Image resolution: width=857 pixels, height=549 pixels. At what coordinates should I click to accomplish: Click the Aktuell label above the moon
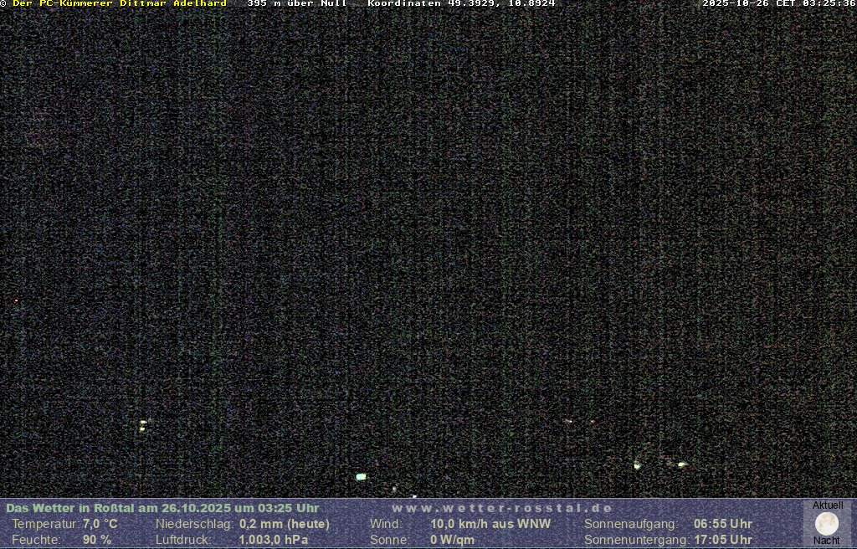pos(828,505)
